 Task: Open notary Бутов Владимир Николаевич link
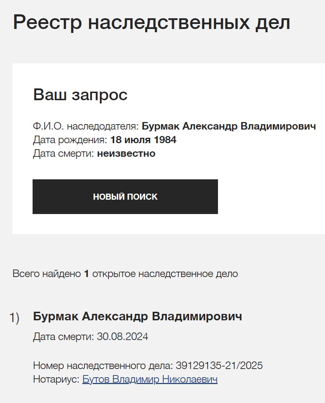point(150,379)
